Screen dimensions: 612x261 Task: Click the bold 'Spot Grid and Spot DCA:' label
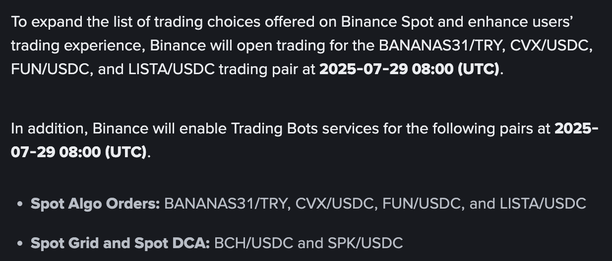coord(121,243)
